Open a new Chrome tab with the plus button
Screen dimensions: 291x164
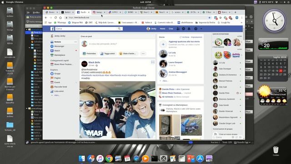pos(236,12)
